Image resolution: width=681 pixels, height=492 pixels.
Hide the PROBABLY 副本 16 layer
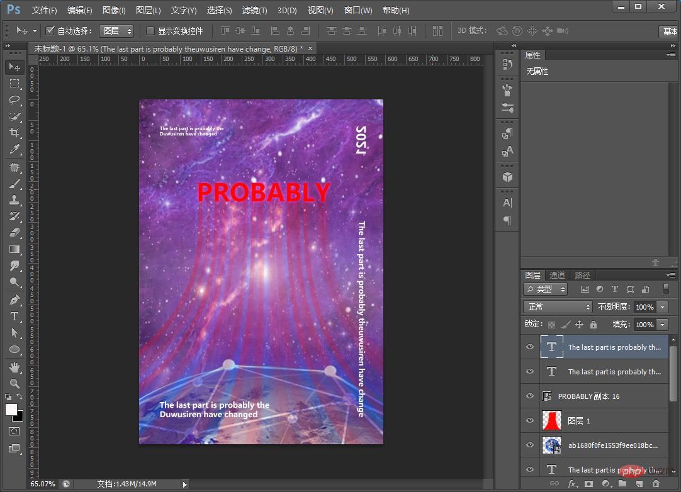530,396
